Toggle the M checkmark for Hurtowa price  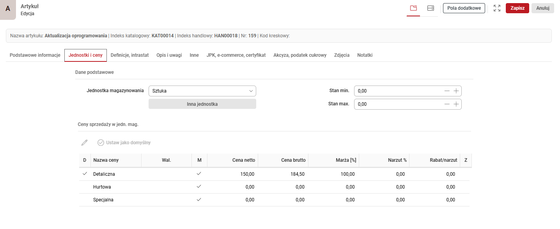pos(199,187)
